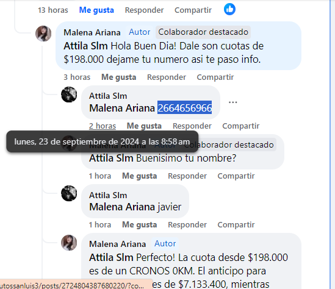Click 'Compartir' under Malena's 3 horas comment
This screenshot has width=335, height=289.
[215, 77]
